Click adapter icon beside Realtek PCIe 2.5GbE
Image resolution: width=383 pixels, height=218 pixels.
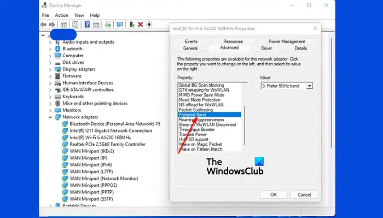pos(65,144)
